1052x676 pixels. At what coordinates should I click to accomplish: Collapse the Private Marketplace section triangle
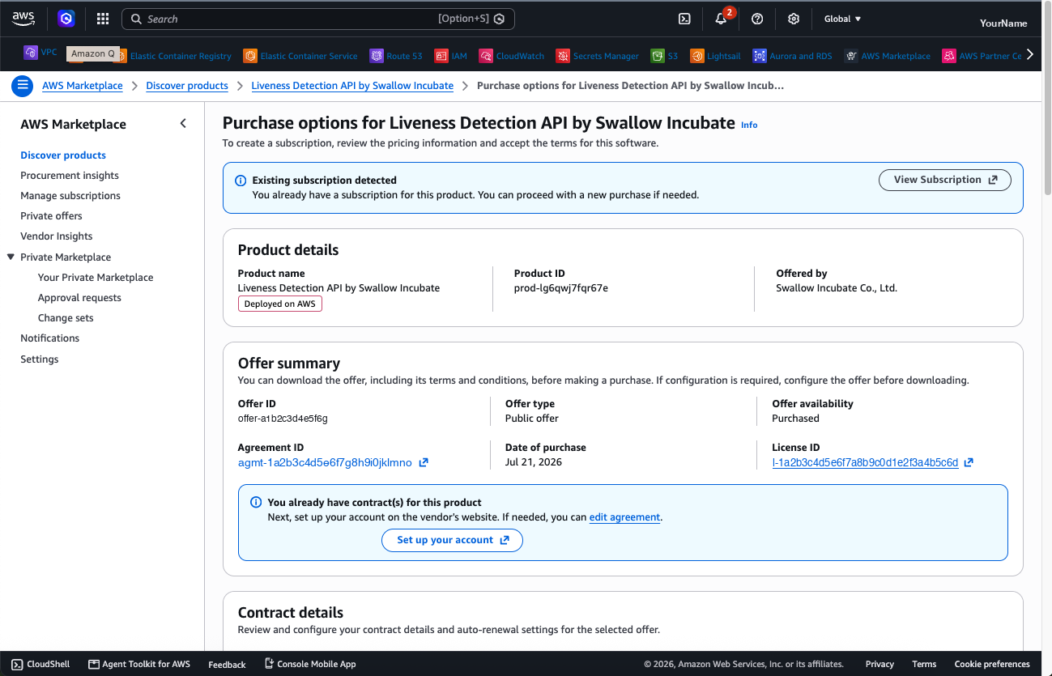[x=11, y=257]
